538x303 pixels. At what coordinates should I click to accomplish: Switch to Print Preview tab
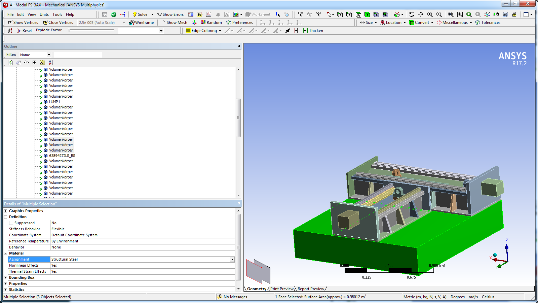coord(282,289)
